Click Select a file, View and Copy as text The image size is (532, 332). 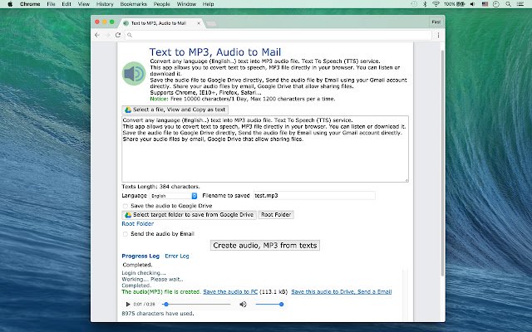pyautogui.click(x=175, y=110)
